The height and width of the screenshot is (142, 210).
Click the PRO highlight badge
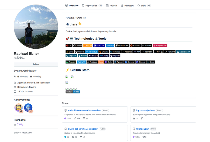click(x=20, y=125)
